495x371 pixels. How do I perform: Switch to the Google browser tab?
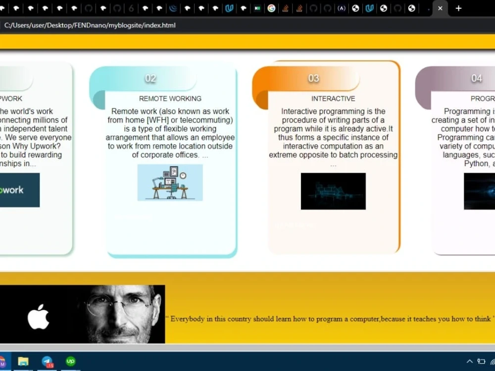[x=271, y=8]
